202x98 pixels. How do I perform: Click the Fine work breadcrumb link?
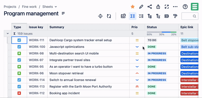pyautogui.click(x=29, y=7)
